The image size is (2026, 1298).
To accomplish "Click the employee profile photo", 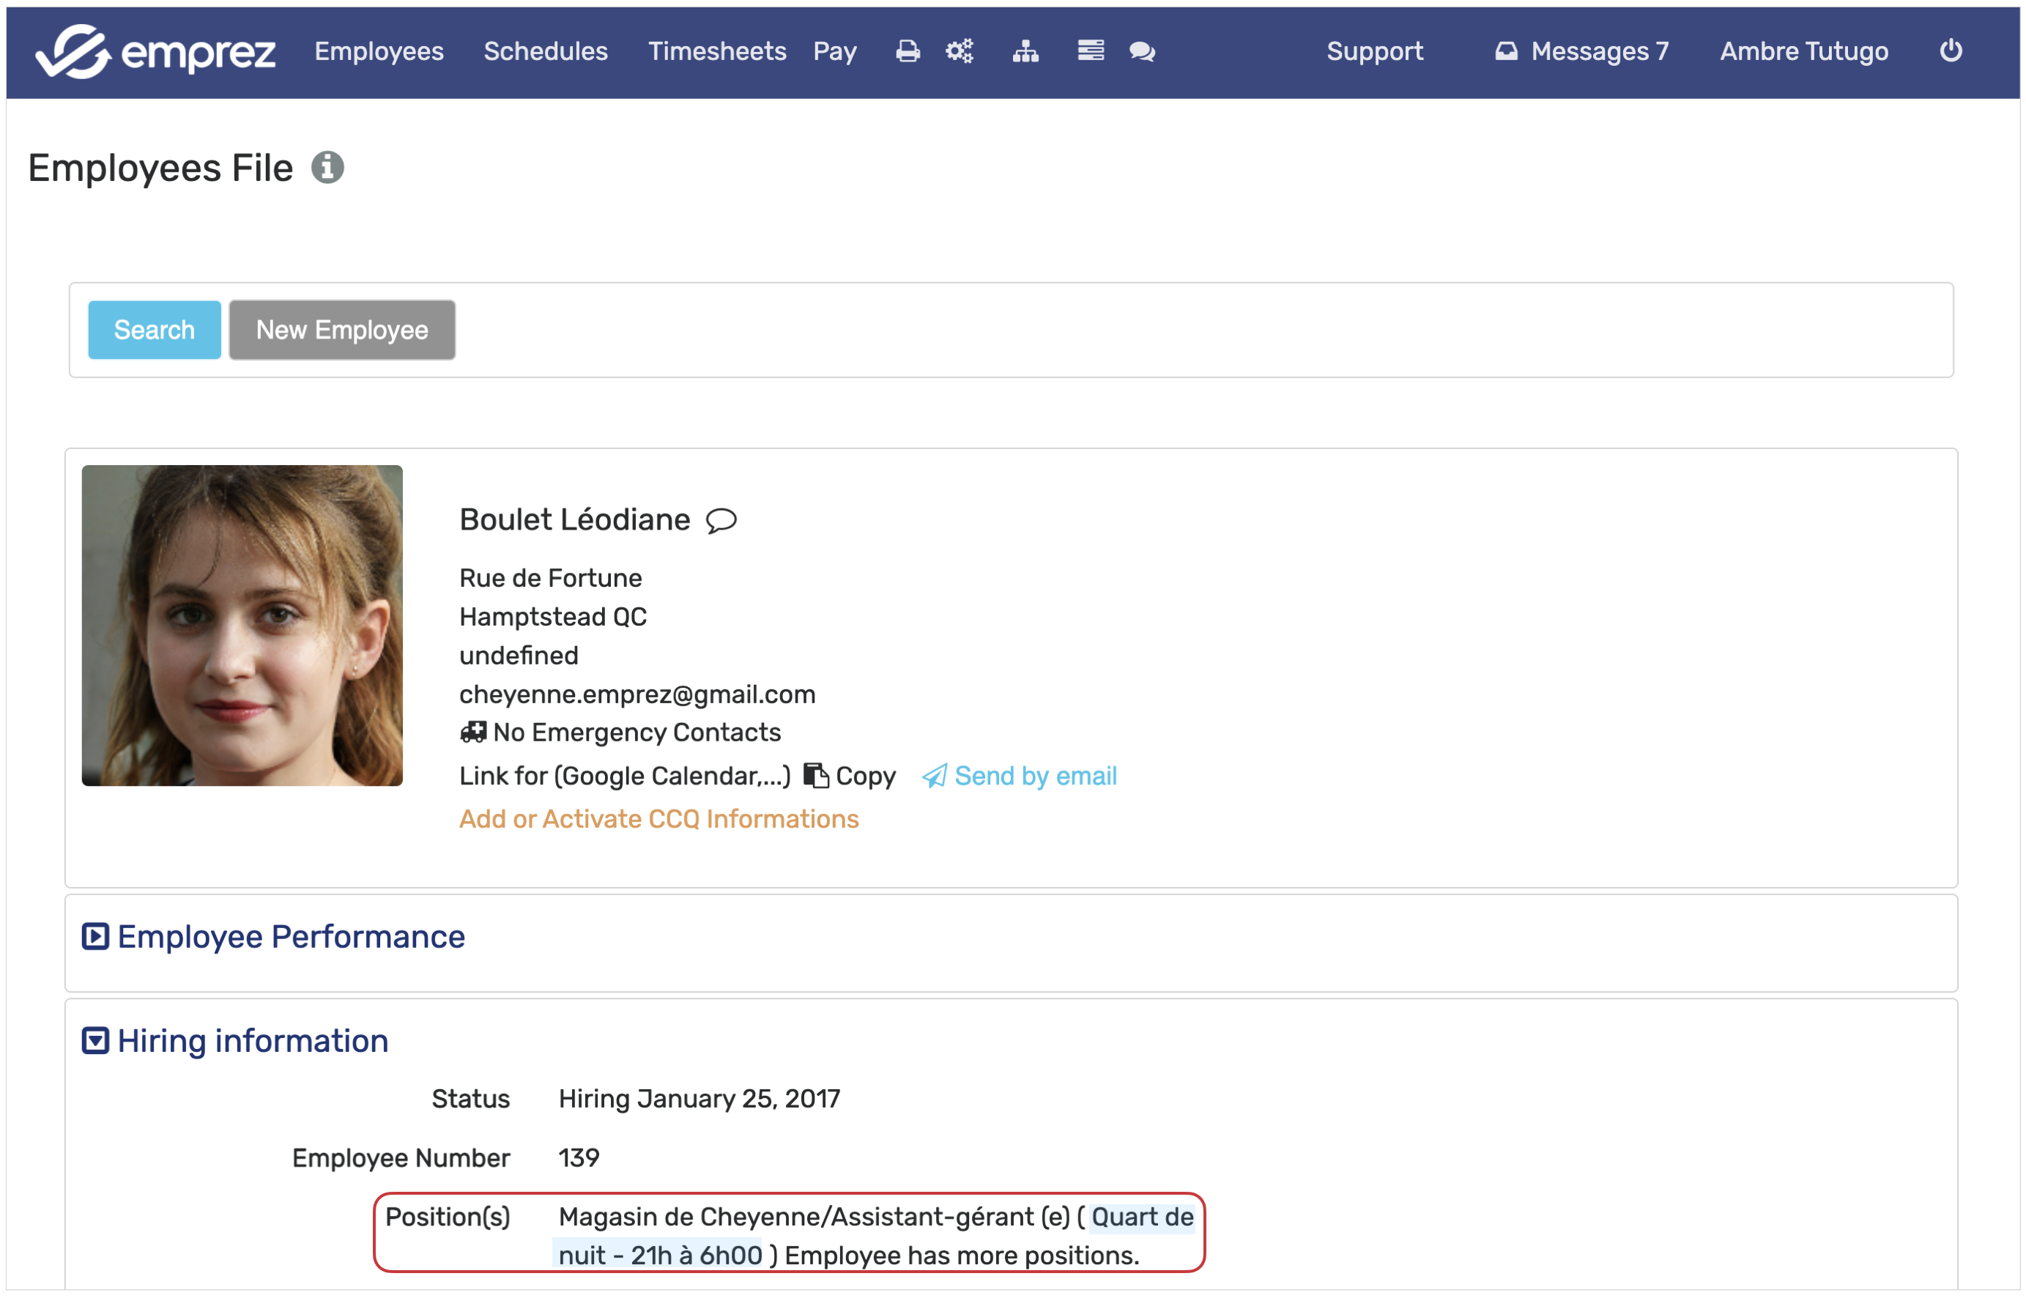I will pyautogui.click(x=242, y=626).
